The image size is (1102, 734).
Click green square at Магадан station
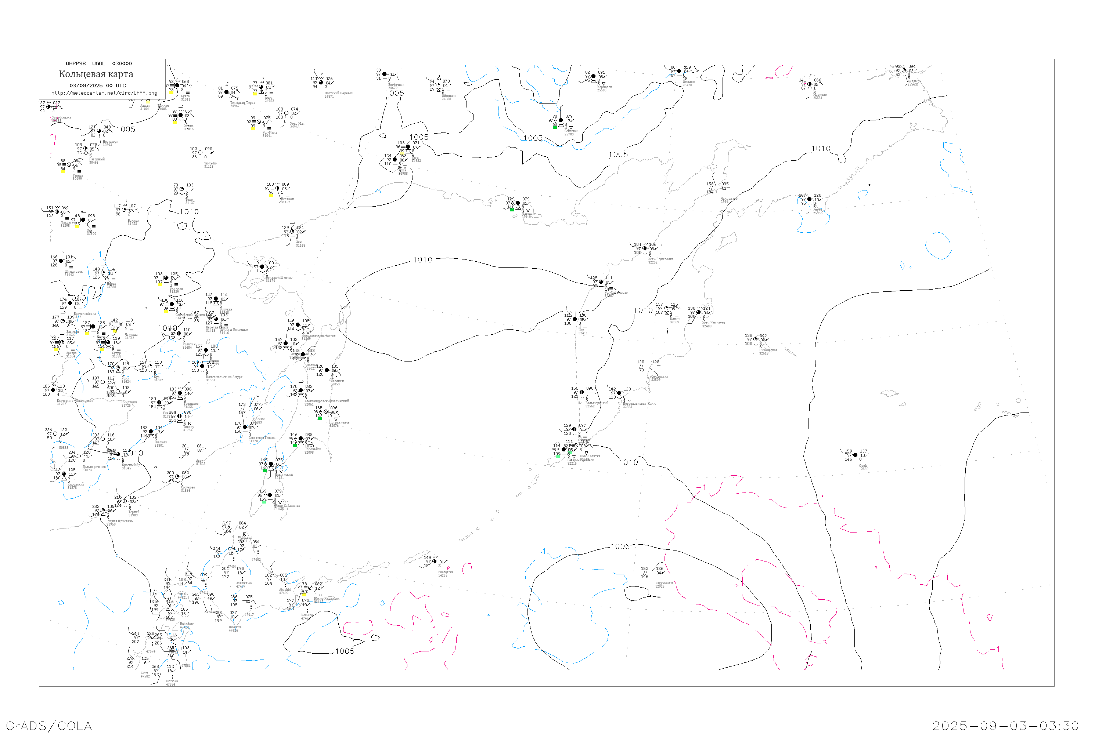tap(512, 210)
